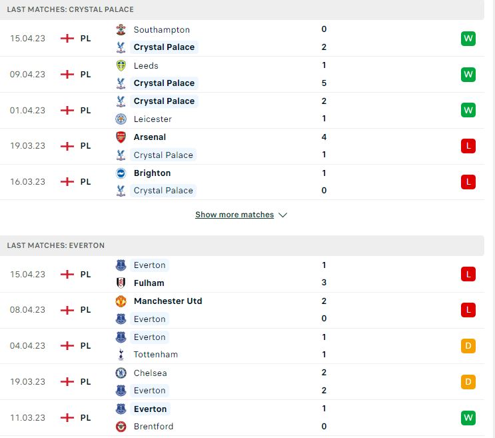
Task: Click the Brentford club crest icon
Action: [121, 427]
